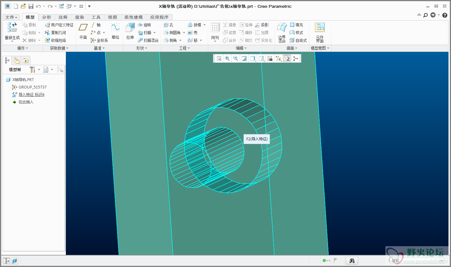Click Zoom Out in graphics toolbar
This screenshot has height=267, width=451.
click(236, 58)
